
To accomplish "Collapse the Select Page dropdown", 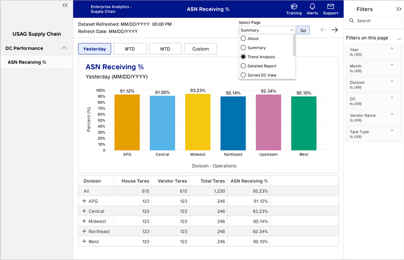I will pyautogui.click(x=291, y=30).
